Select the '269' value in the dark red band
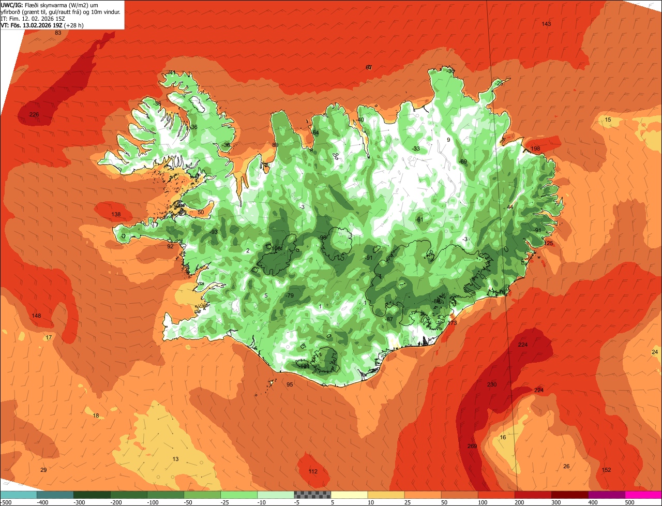662x506 pixels. coord(472,446)
